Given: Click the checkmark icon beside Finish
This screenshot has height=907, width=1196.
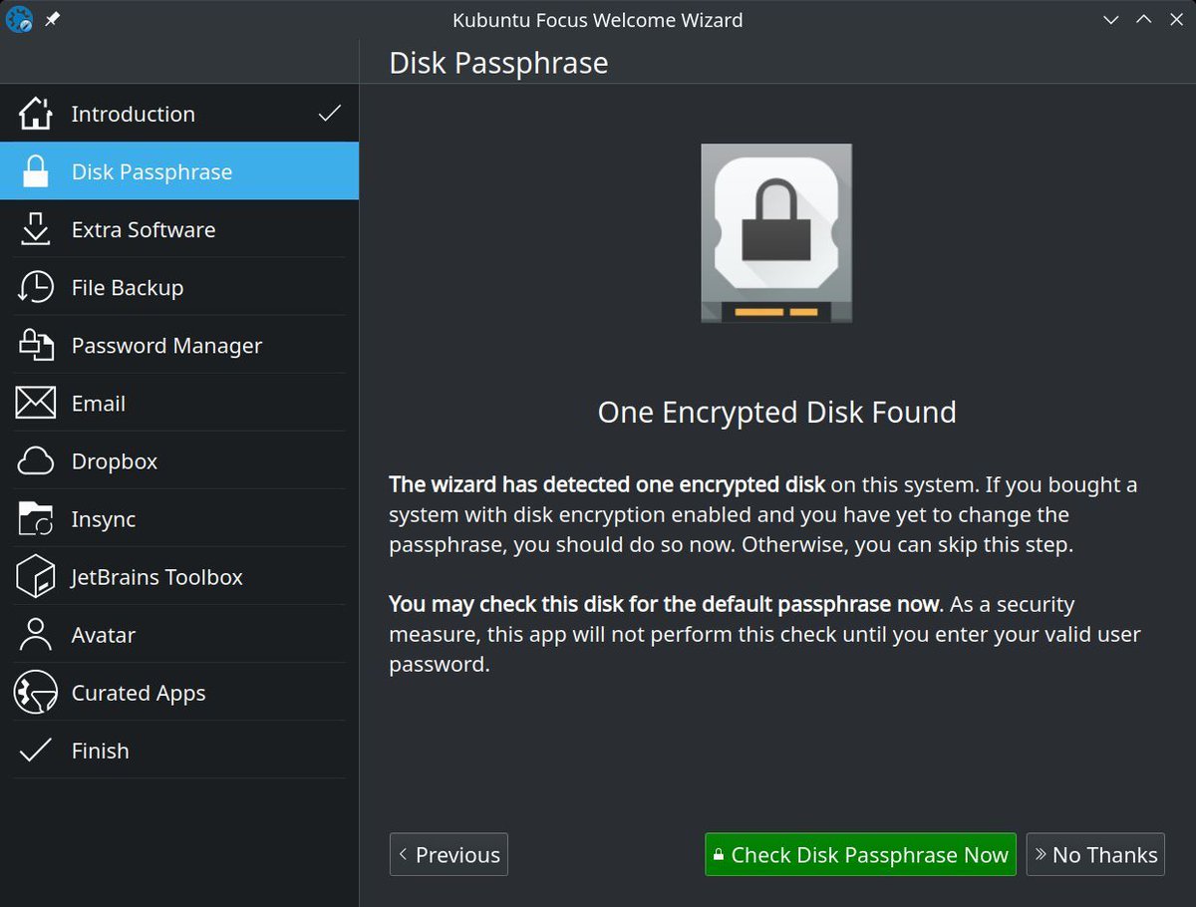Looking at the screenshot, I should coord(36,750).
